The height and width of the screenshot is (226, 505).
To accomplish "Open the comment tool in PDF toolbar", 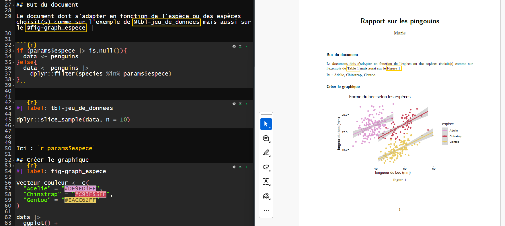I will [266, 138].
